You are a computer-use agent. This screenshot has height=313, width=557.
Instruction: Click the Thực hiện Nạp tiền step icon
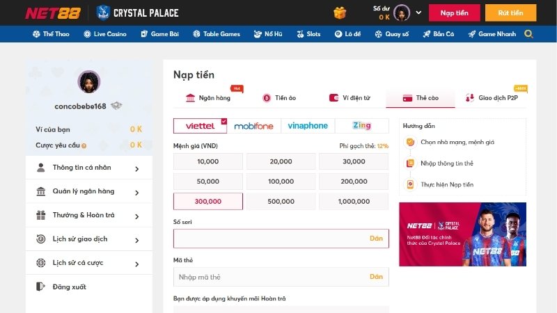pos(410,184)
